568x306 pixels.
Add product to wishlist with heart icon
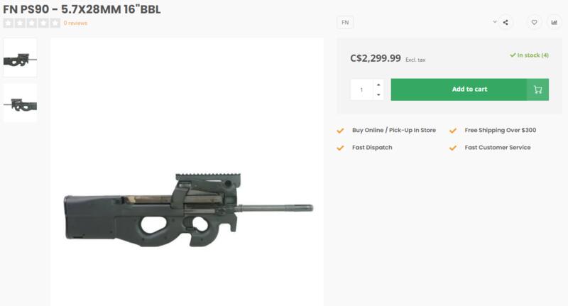534,22
